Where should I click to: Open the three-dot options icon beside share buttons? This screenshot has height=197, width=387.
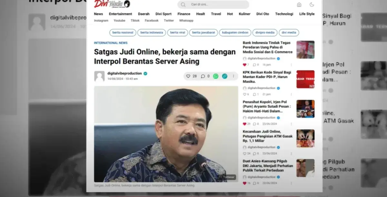click(x=233, y=76)
